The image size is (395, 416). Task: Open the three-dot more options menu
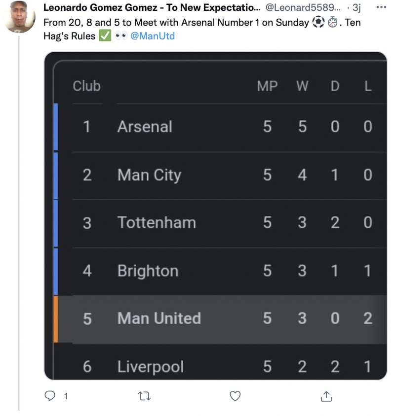[382, 8]
